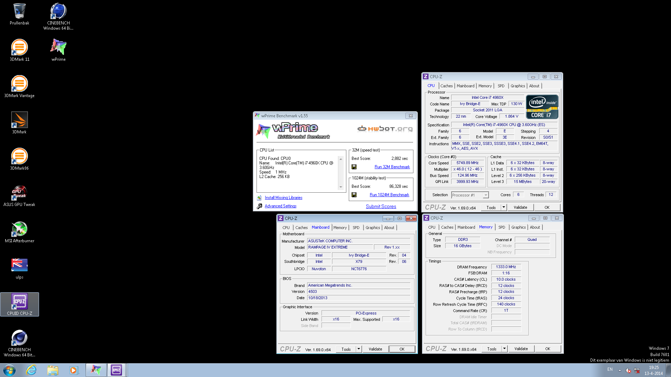Show hidden system tray icons arrow
The image size is (671, 377).
620,370
